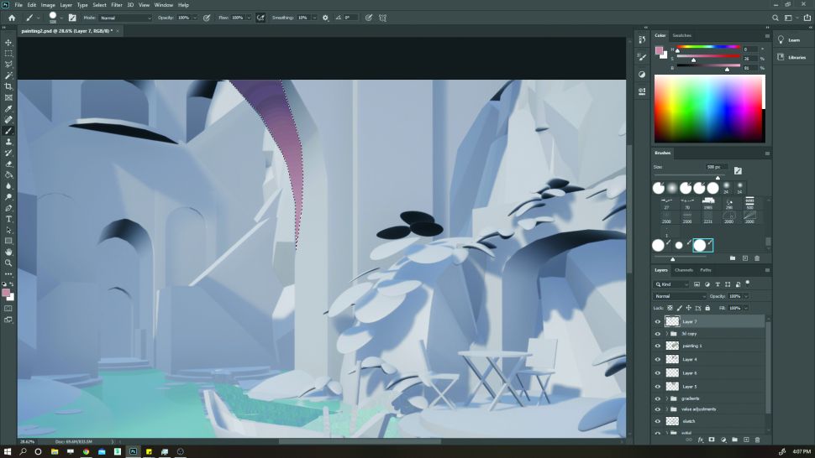Screen dimensions: 815x458
Task: Choose the Hand tool
Action: pyautogui.click(x=8, y=252)
